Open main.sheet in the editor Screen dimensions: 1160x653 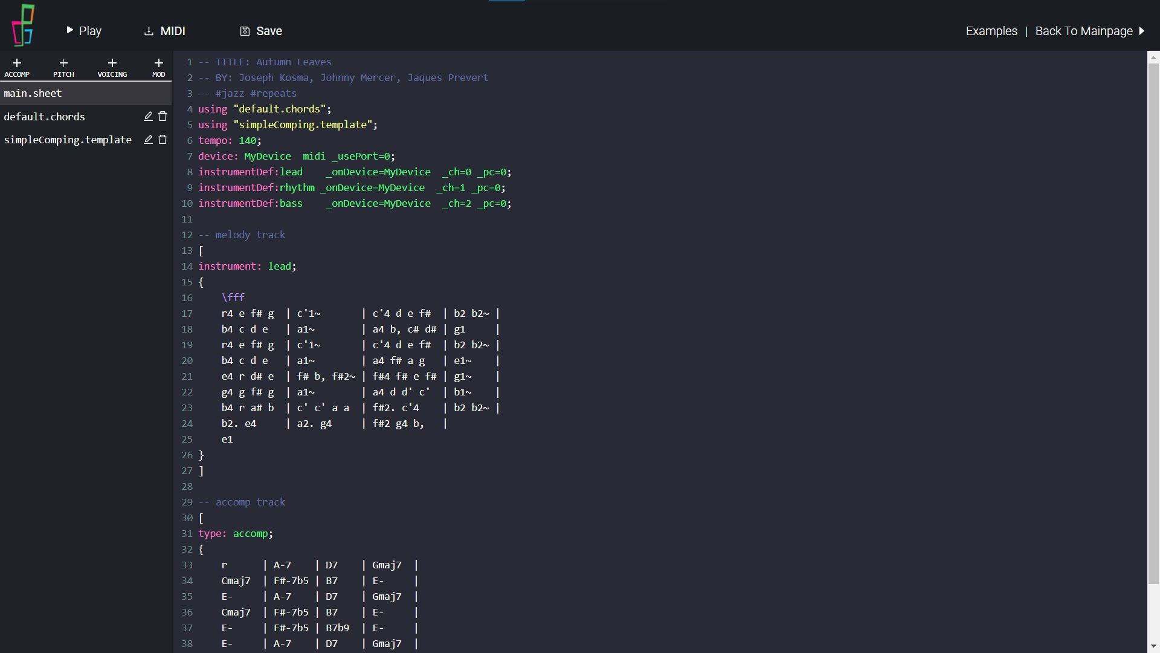33,93
